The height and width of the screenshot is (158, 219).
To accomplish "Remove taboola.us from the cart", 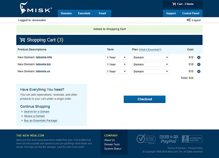I will tap(199, 72).
